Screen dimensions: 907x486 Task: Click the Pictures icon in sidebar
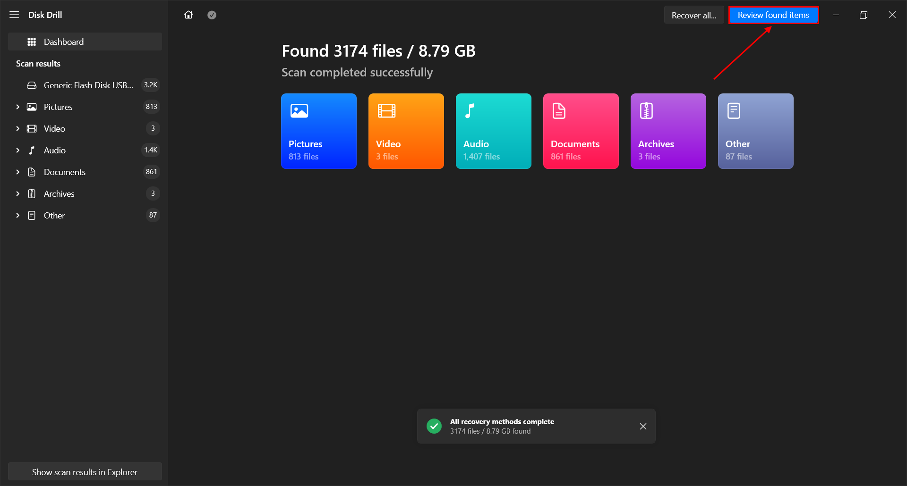(32, 107)
